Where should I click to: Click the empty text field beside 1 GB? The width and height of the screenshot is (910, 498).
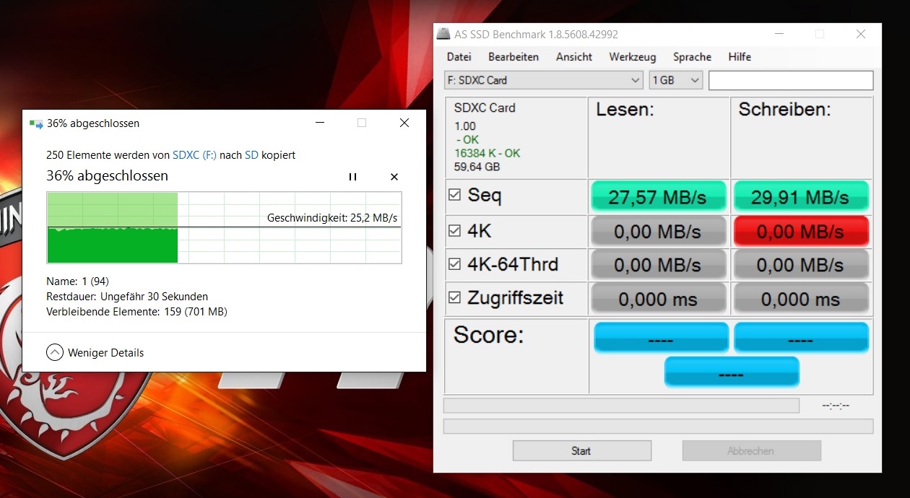[x=791, y=80]
